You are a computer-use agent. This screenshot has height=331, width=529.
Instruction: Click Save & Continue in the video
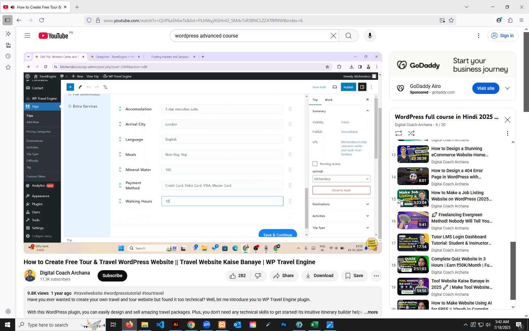click(x=278, y=234)
